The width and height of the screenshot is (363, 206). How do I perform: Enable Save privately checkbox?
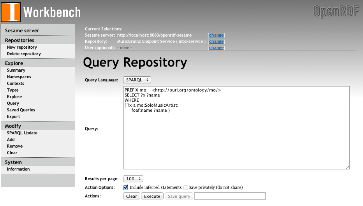click(186, 187)
